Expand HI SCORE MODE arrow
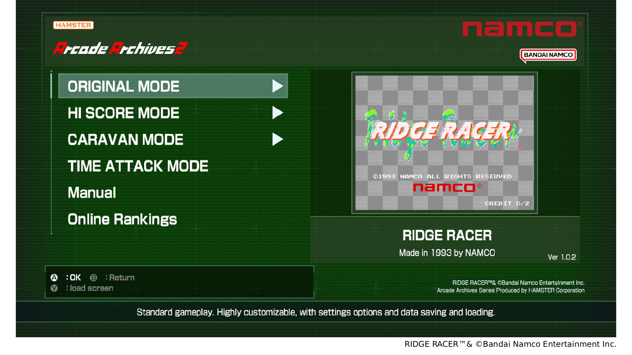This screenshot has width=632, height=355. tap(277, 113)
